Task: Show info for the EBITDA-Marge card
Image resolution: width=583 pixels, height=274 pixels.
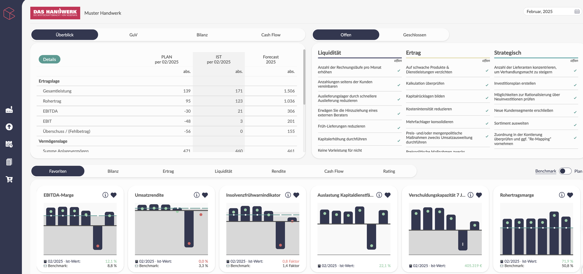Action: (x=105, y=195)
